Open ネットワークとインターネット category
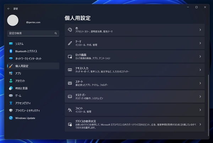This screenshot has width=213, height=143. (33, 58)
